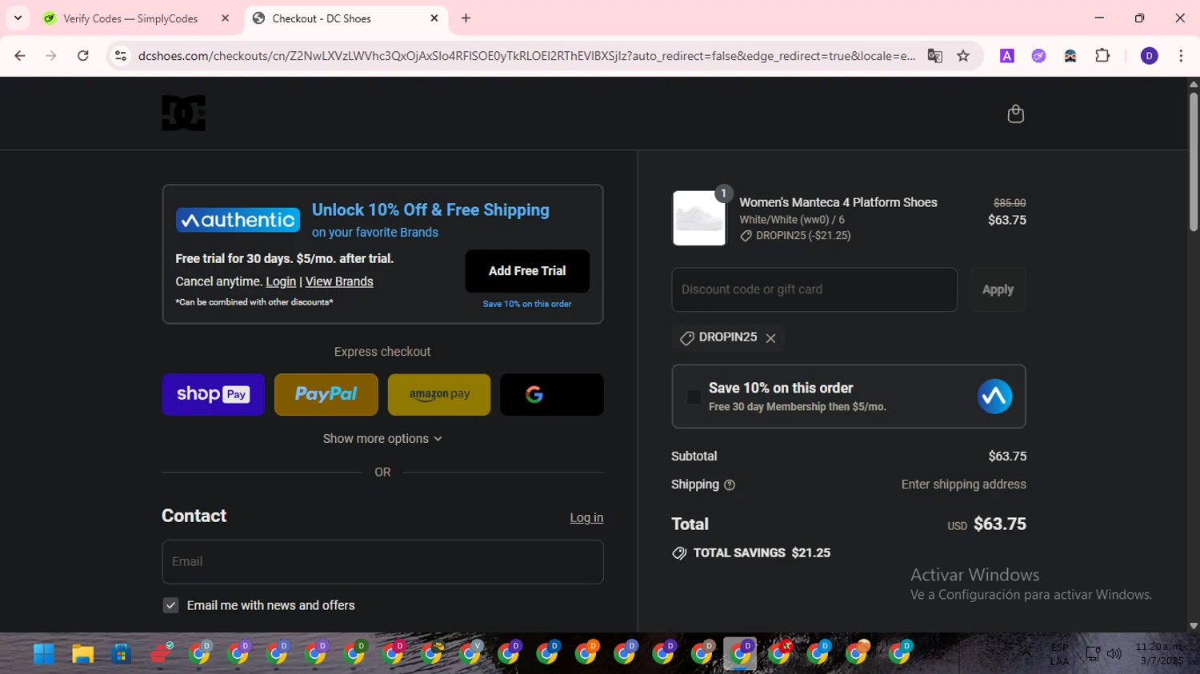Viewport: 1200px width, 674px height.
Task: Open the ESP LAA language indicator
Action: [x=1059, y=654]
